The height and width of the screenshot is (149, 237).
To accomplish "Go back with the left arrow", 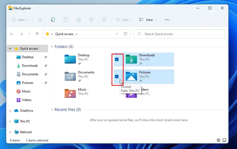I will 12,34.
